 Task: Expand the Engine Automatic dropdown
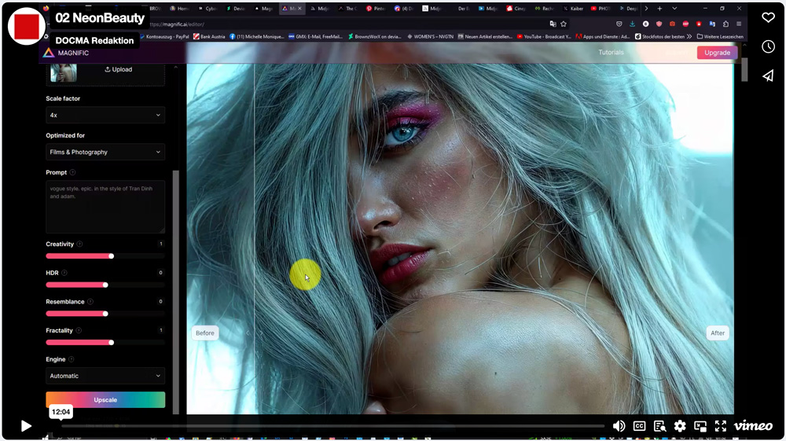pos(105,376)
